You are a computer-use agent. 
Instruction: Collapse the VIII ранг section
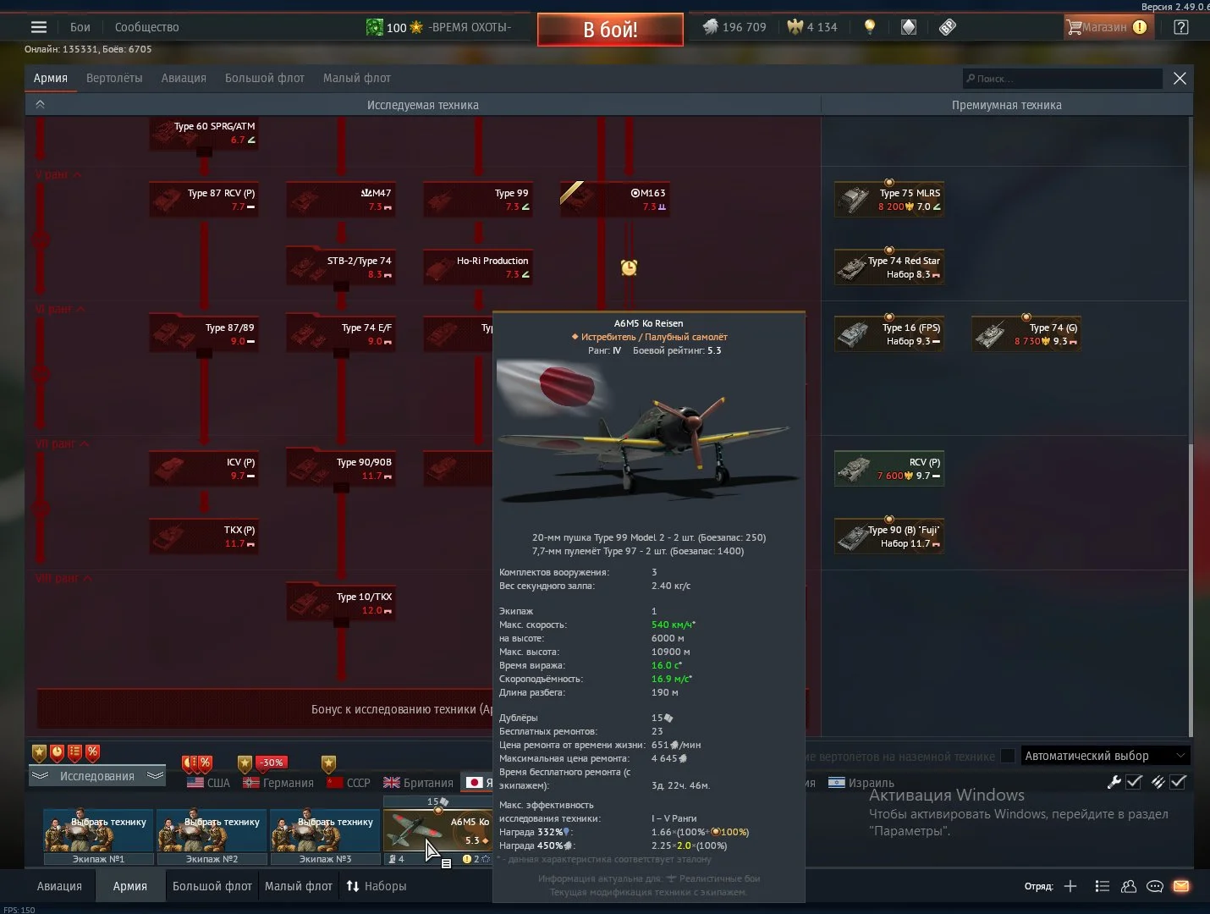point(63,578)
